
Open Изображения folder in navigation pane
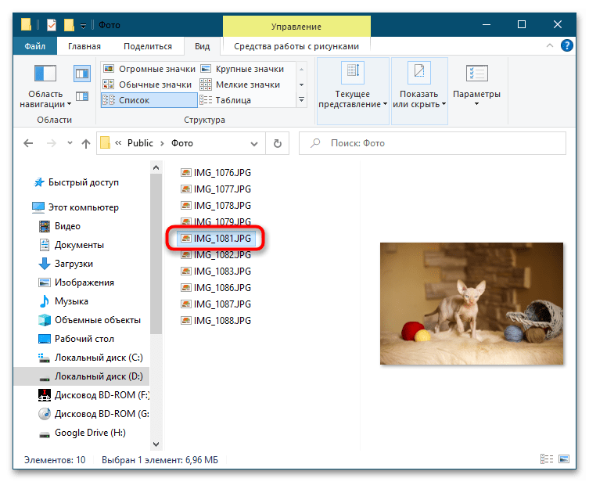(x=76, y=282)
